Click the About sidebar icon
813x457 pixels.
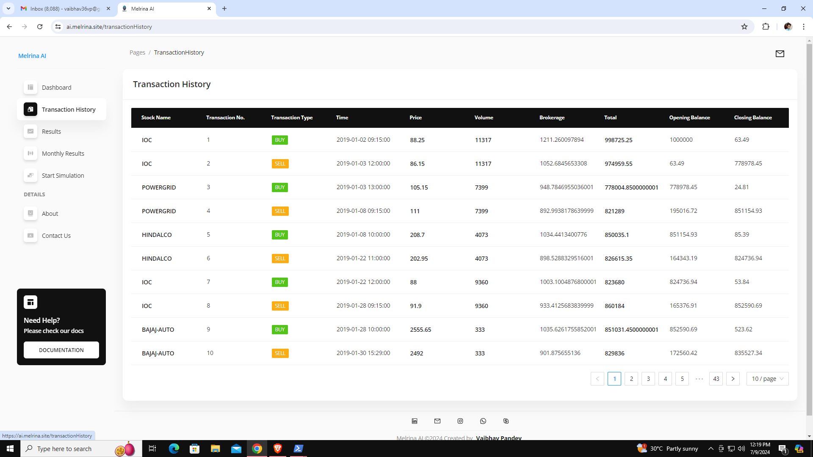click(30, 213)
